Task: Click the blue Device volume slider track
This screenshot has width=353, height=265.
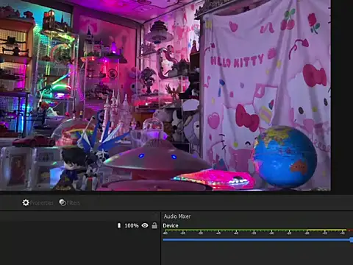Action: [257, 239]
